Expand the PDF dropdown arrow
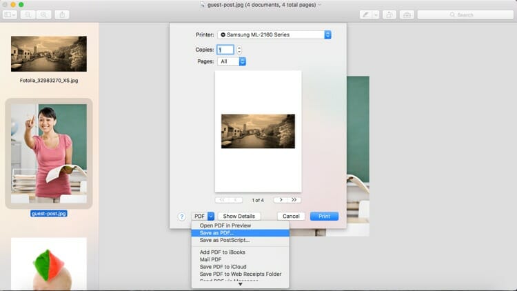 pos(211,216)
